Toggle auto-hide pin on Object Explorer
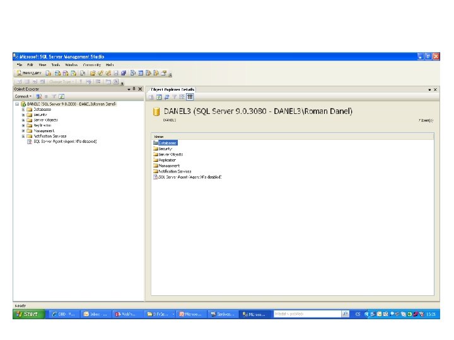 click(x=134, y=89)
